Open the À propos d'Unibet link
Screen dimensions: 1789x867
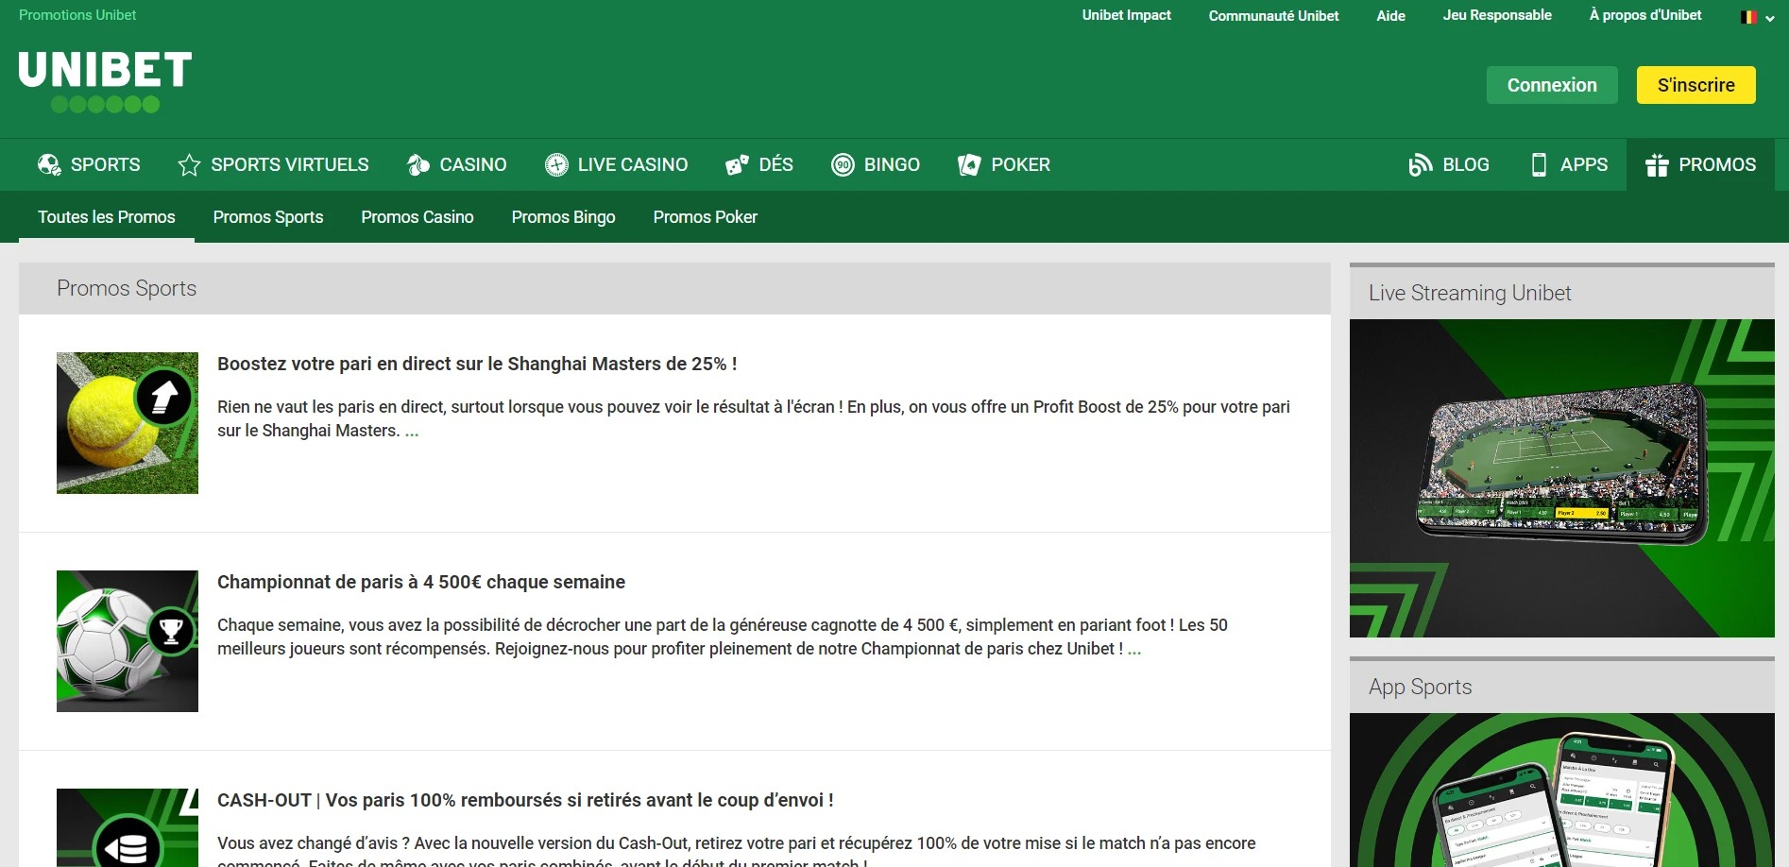pyautogui.click(x=1645, y=15)
